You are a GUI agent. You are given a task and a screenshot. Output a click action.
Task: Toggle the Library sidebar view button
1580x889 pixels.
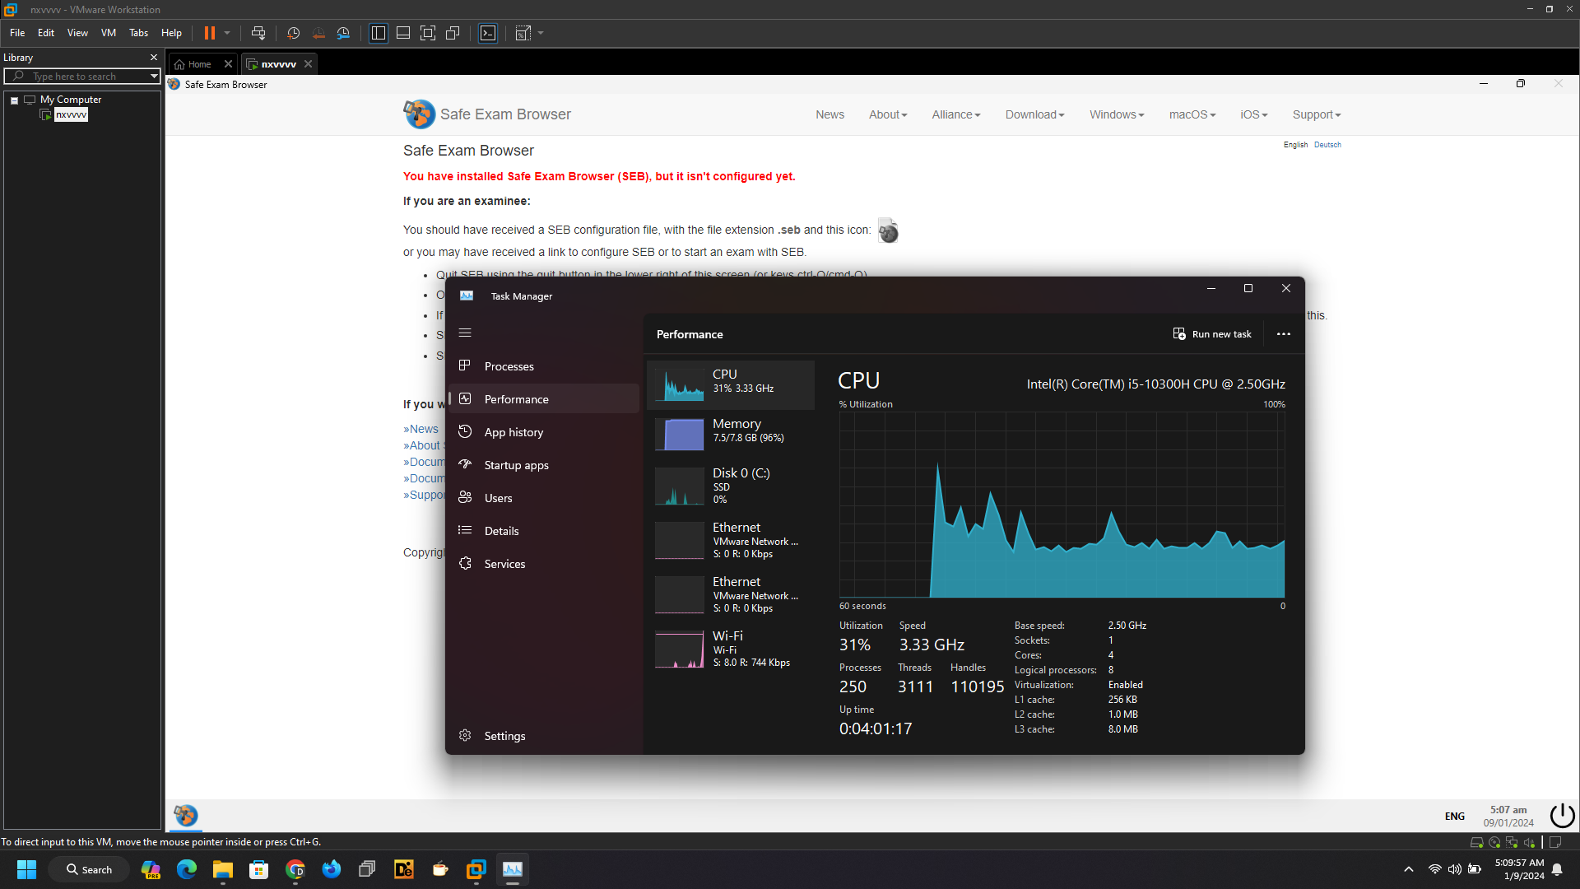tap(379, 33)
